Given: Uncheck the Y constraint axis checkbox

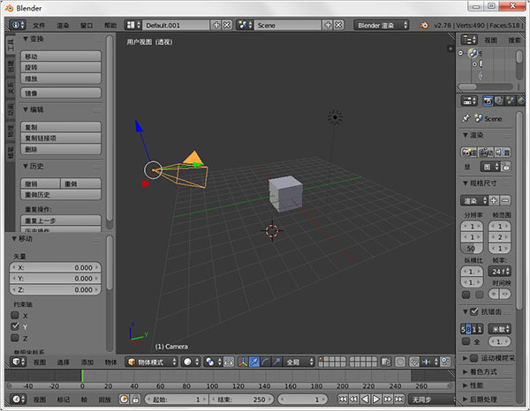Looking at the screenshot, I should [x=14, y=326].
